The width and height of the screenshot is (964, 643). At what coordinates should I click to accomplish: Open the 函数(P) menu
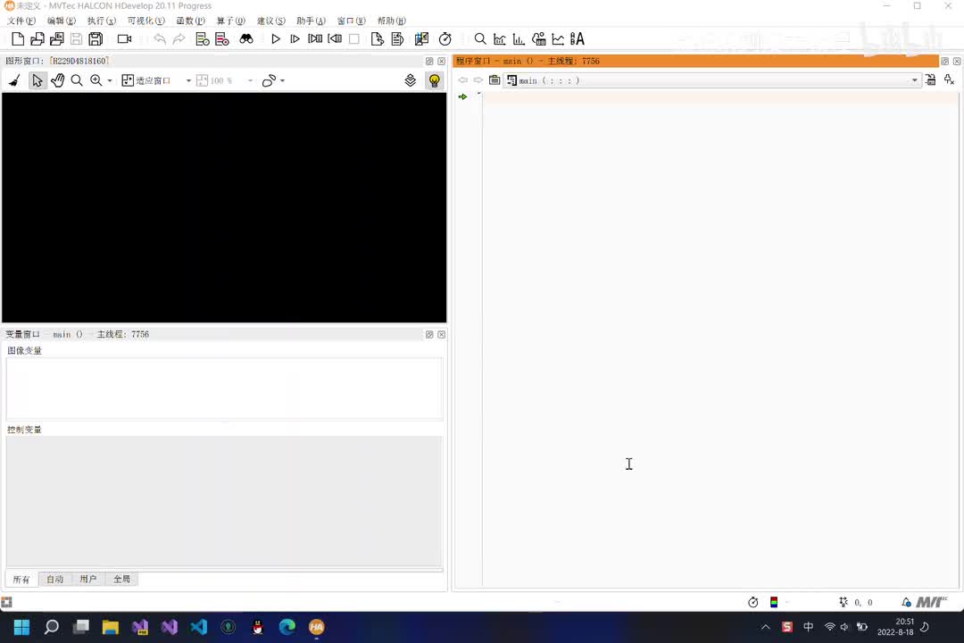point(191,21)
